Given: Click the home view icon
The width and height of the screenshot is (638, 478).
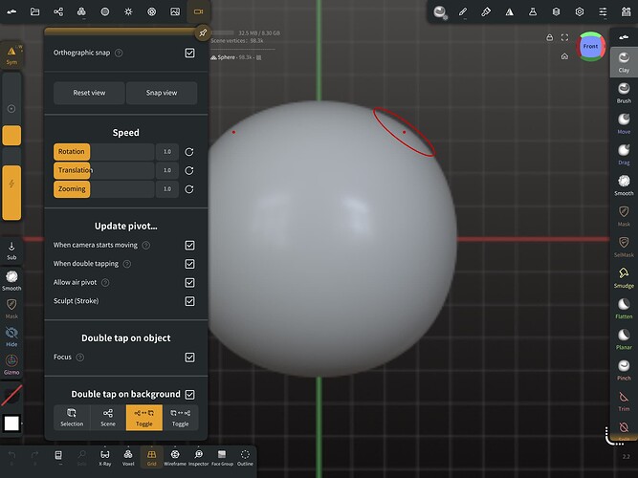Looking at the screenshot, I should [x=564, y=56].
